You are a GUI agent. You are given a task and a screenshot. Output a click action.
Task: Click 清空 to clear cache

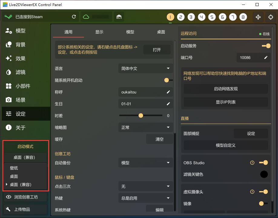pos(159,139)
